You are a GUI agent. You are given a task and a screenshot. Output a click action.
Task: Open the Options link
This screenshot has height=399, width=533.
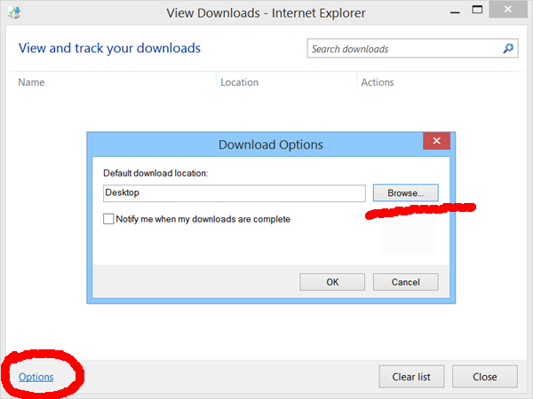(x=36, y=377)
